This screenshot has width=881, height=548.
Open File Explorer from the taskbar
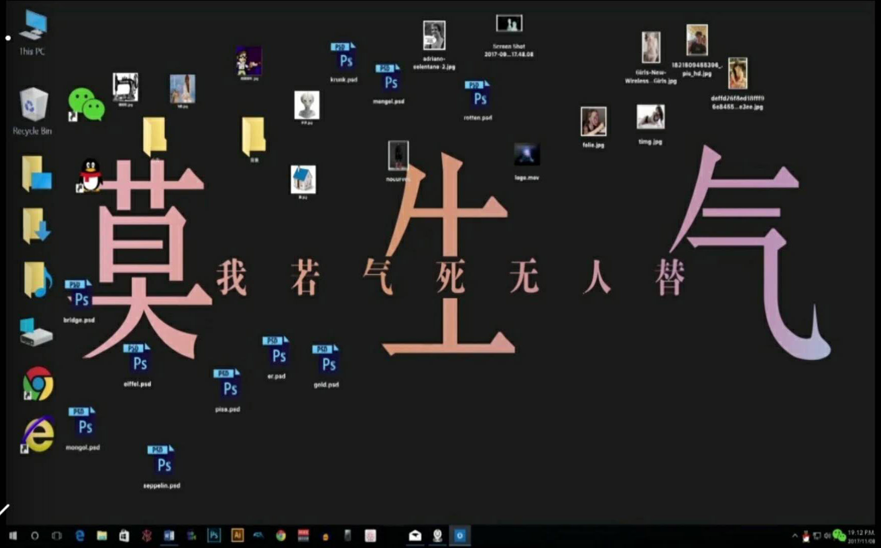coord(102,536)
